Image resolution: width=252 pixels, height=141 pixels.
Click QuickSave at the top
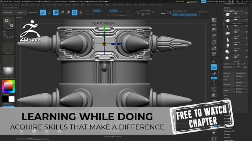[180, 2]
